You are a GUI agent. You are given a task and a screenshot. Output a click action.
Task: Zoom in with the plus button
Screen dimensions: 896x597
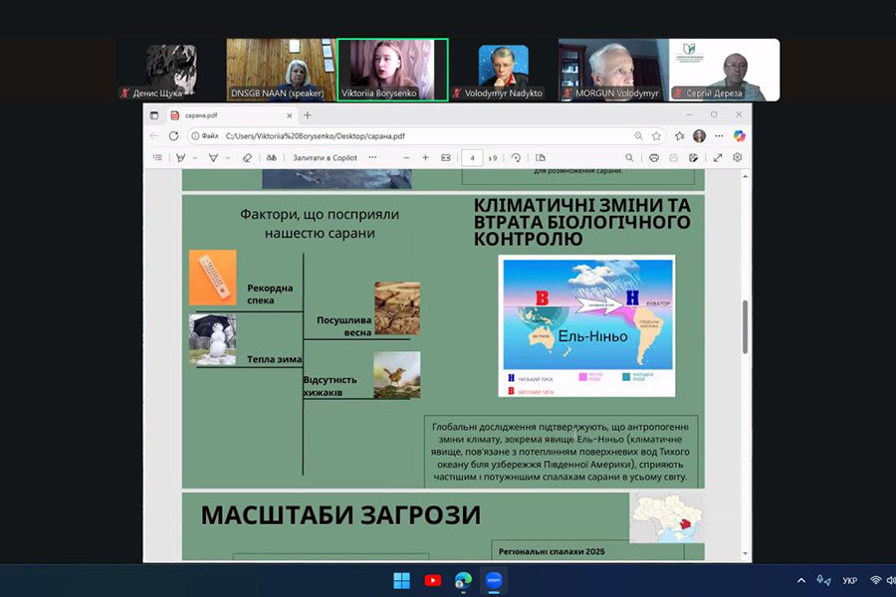(x=425, y=157)
